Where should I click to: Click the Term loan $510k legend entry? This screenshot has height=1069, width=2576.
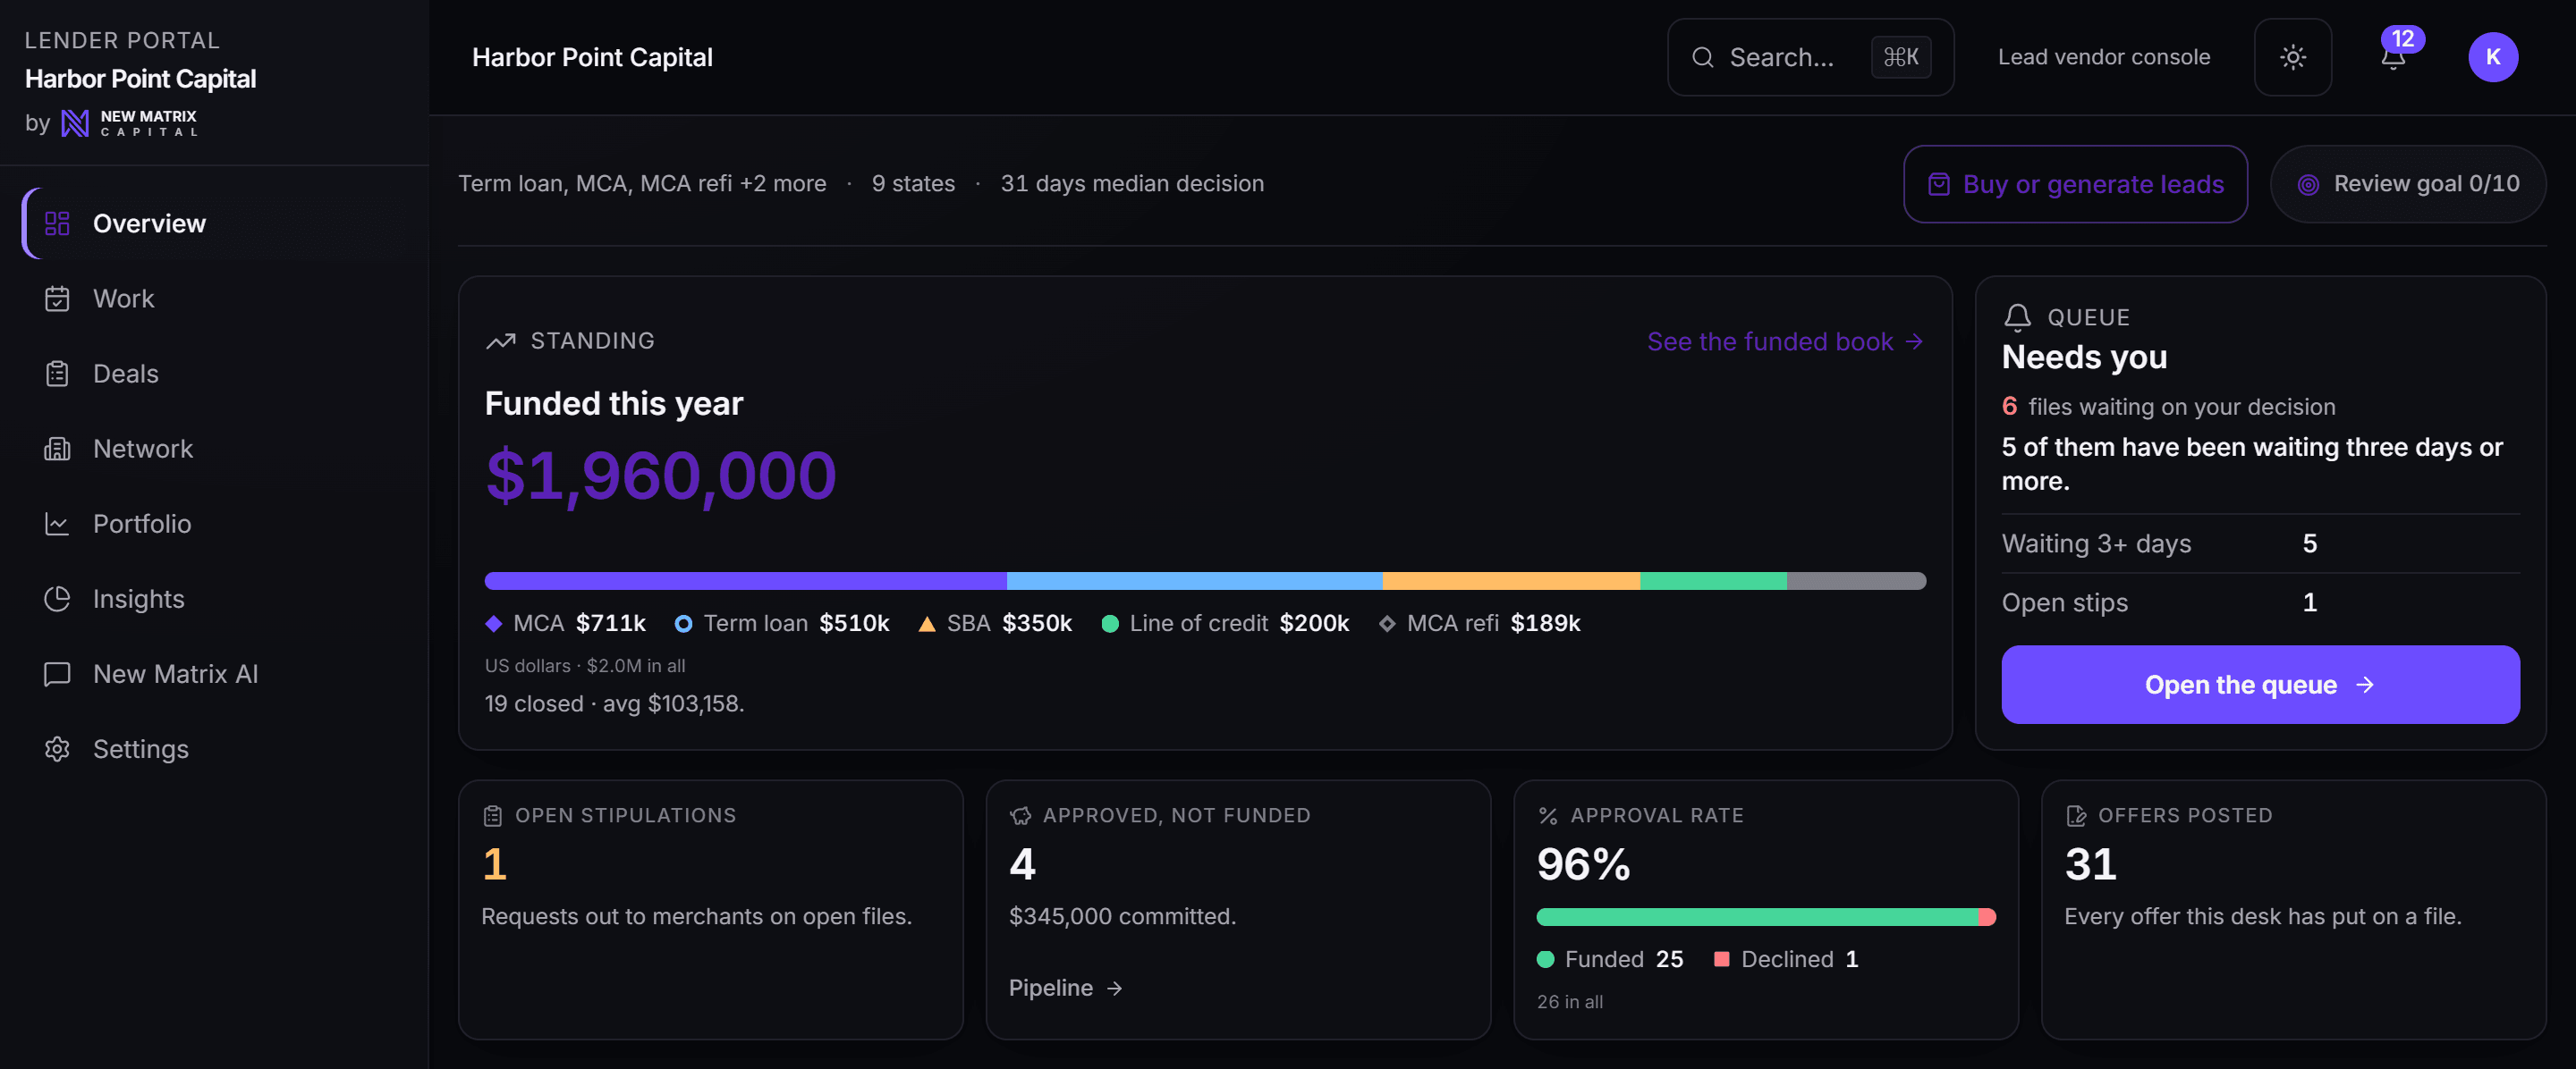(x=781, y=623)
